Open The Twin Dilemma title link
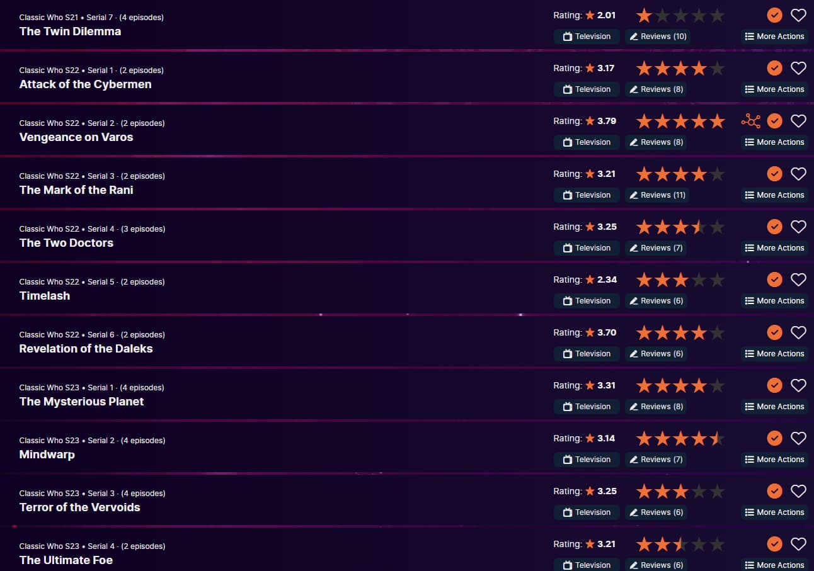The height and width of the screenshot is (571, 814). pos(70,31)
